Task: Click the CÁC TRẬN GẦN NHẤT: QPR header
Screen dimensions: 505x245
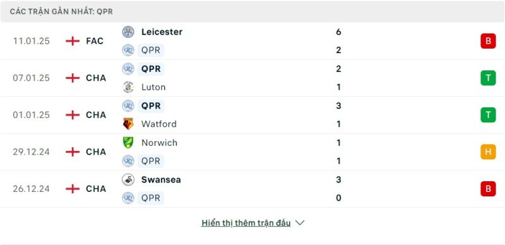Action: coord(61,11)
